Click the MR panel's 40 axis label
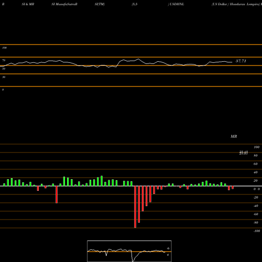Screen dimensions: 262x262 (256, 172)
